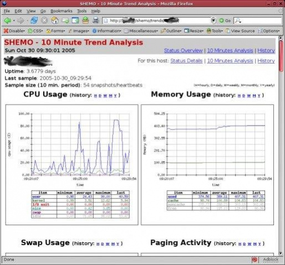Viewport: 285px width, 265px height.
Task: Open Memory Usage monthly history M link
Action: pyautogui.click(x=254, y=96)
